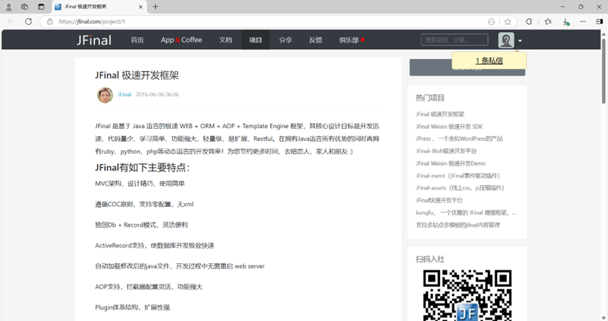Open browser extensions icon
608x321 pixels.
[x=529, y=22]
